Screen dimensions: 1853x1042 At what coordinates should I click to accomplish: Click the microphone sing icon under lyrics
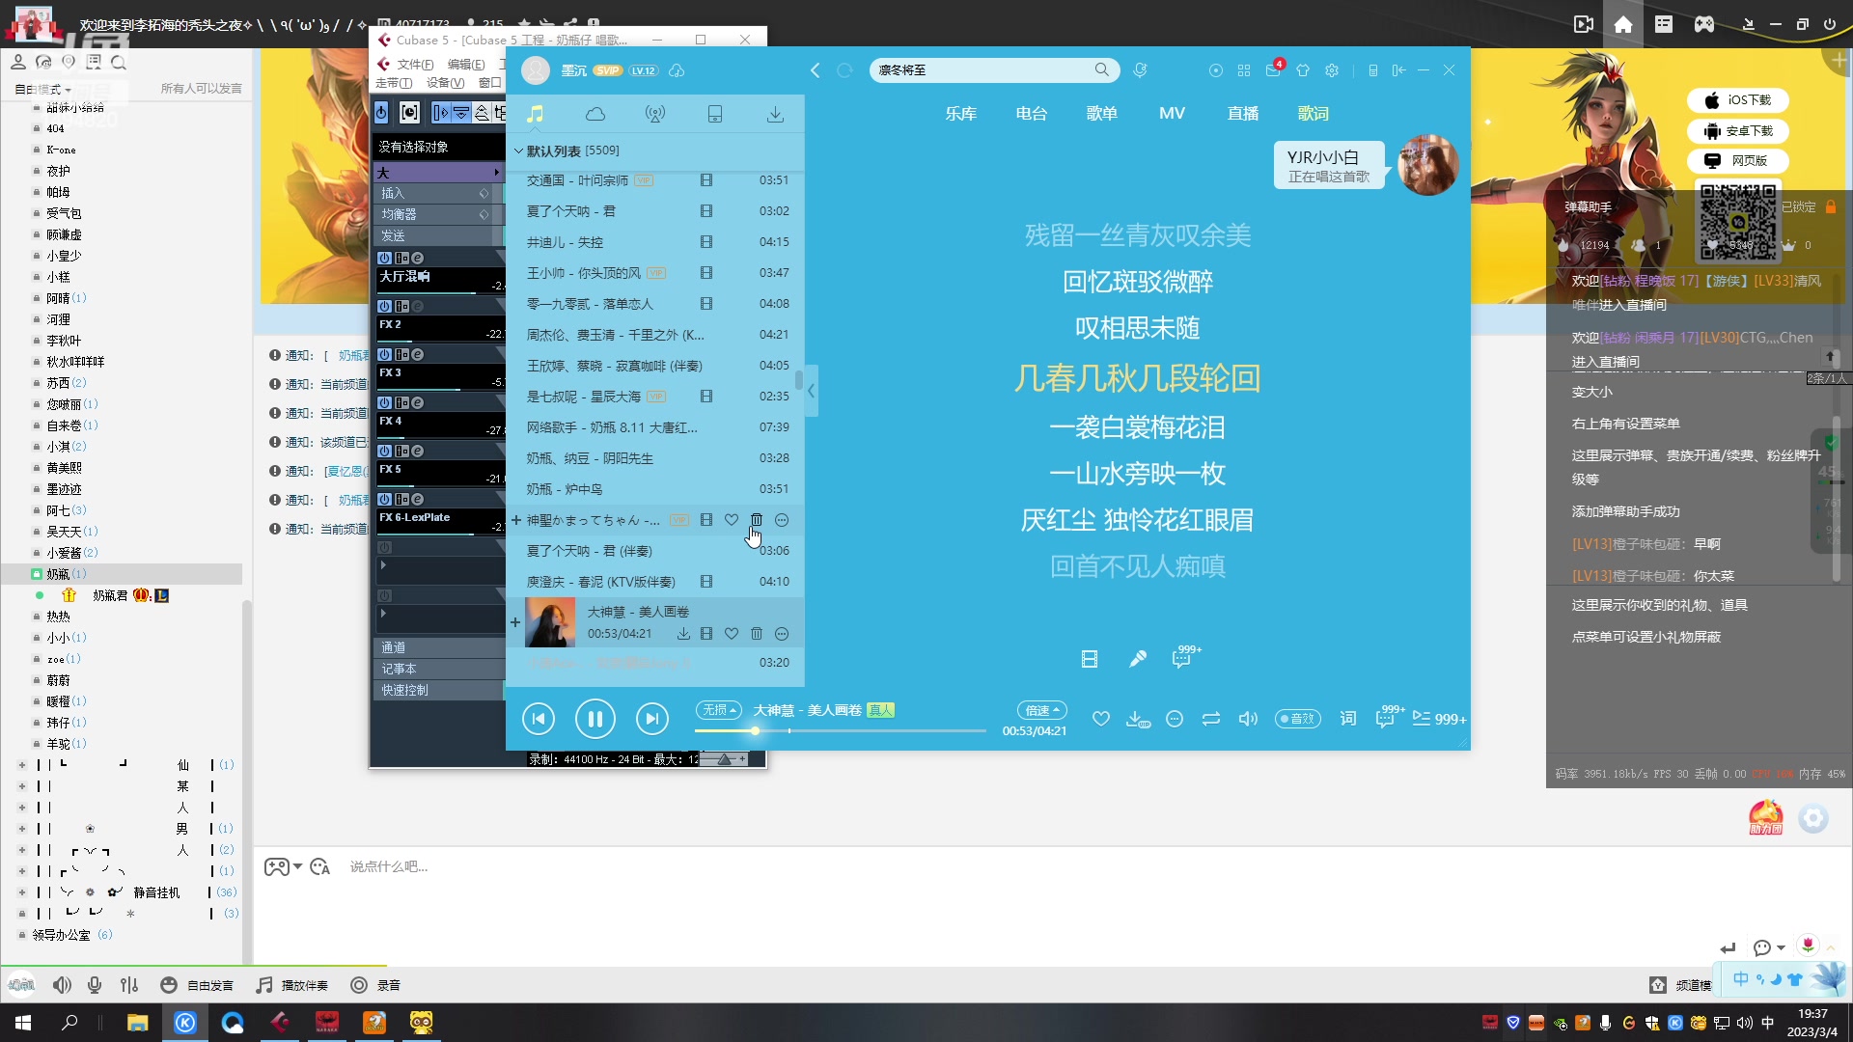click(x=1138, y=659)
